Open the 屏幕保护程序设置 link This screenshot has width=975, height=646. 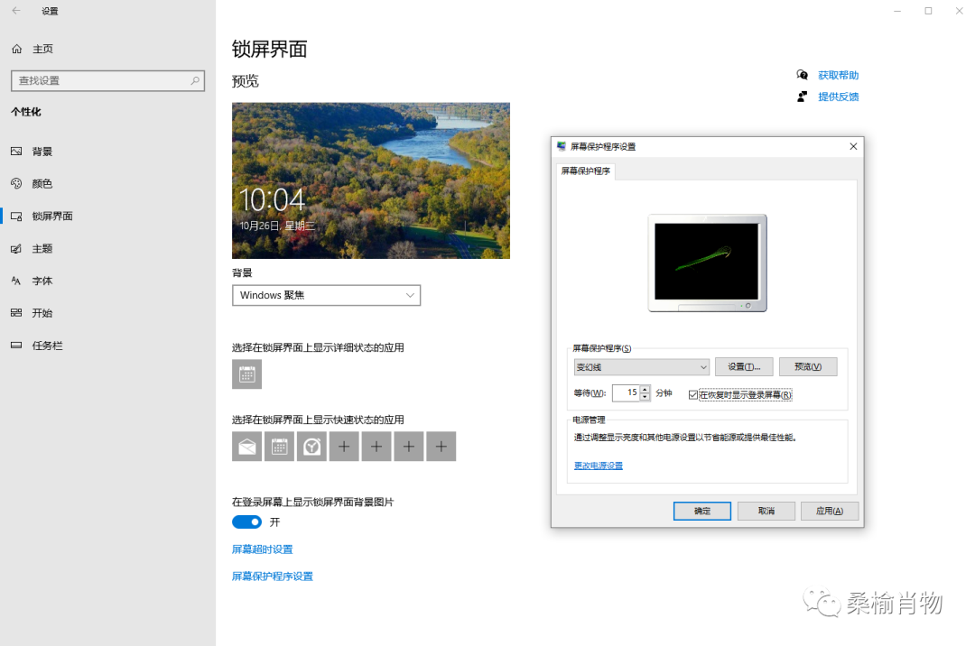[273, 577]
